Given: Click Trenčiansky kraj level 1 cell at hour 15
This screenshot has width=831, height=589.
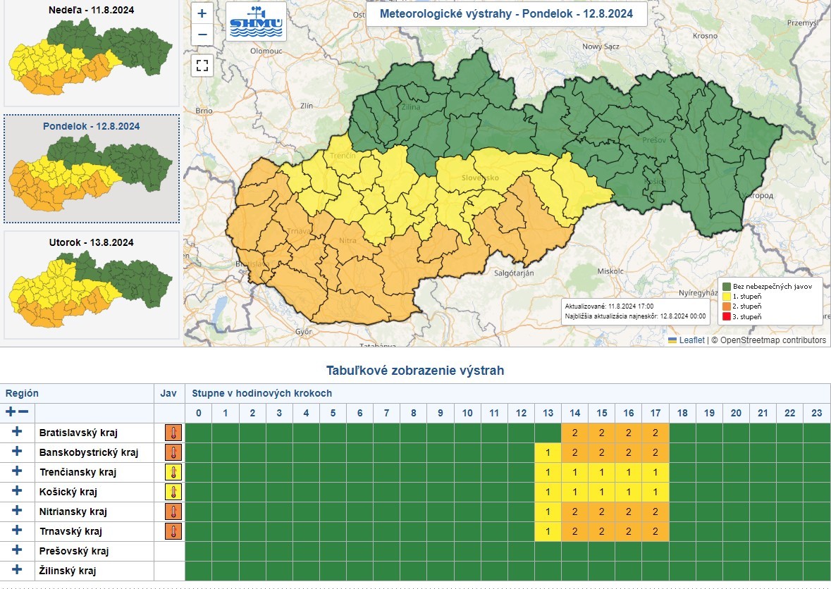Looking at the screenshot, I should click(601, 472).
